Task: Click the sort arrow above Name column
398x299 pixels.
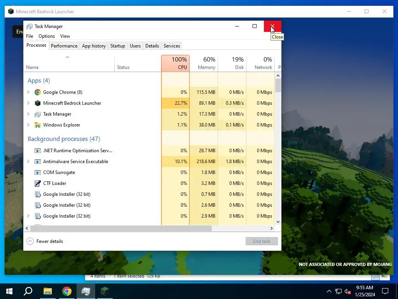Action: pos(67,58)
